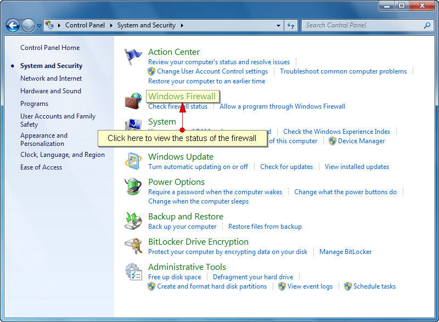Select System and Security in sidebar
The width and height of the screenshot is (439, 322).
51,66
